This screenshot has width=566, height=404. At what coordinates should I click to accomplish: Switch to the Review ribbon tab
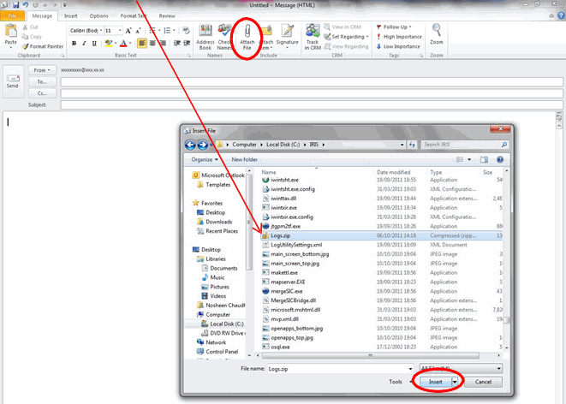167,16
